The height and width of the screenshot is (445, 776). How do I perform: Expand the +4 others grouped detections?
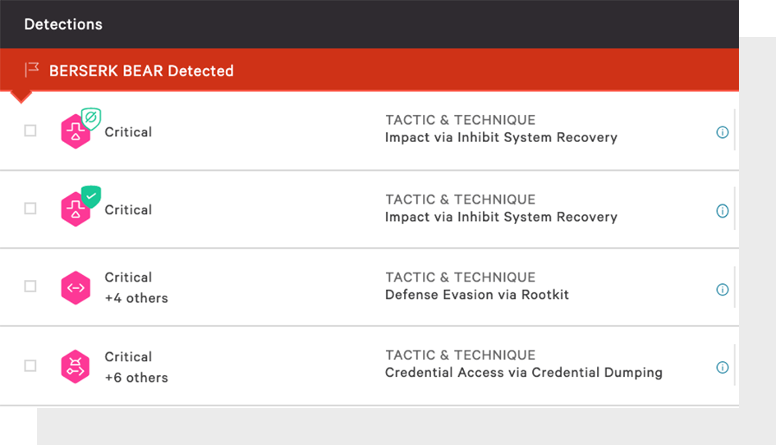[x=136, y=298]
